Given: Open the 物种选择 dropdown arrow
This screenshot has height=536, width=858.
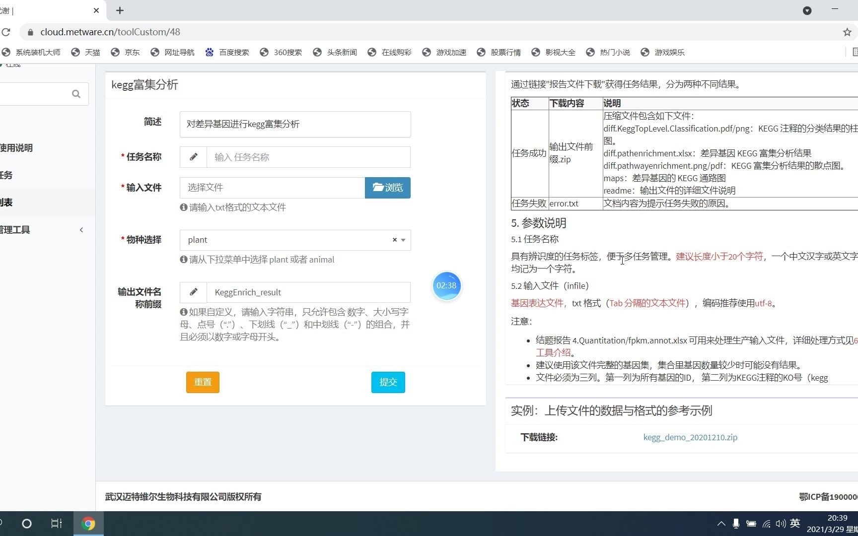Looking at the screenshot, I should click(x=403, y=240).
